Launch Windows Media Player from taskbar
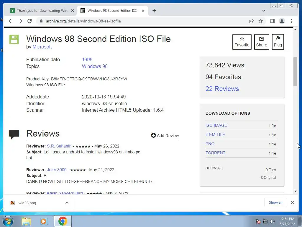302x227 pixels. (x=44, y=221)
